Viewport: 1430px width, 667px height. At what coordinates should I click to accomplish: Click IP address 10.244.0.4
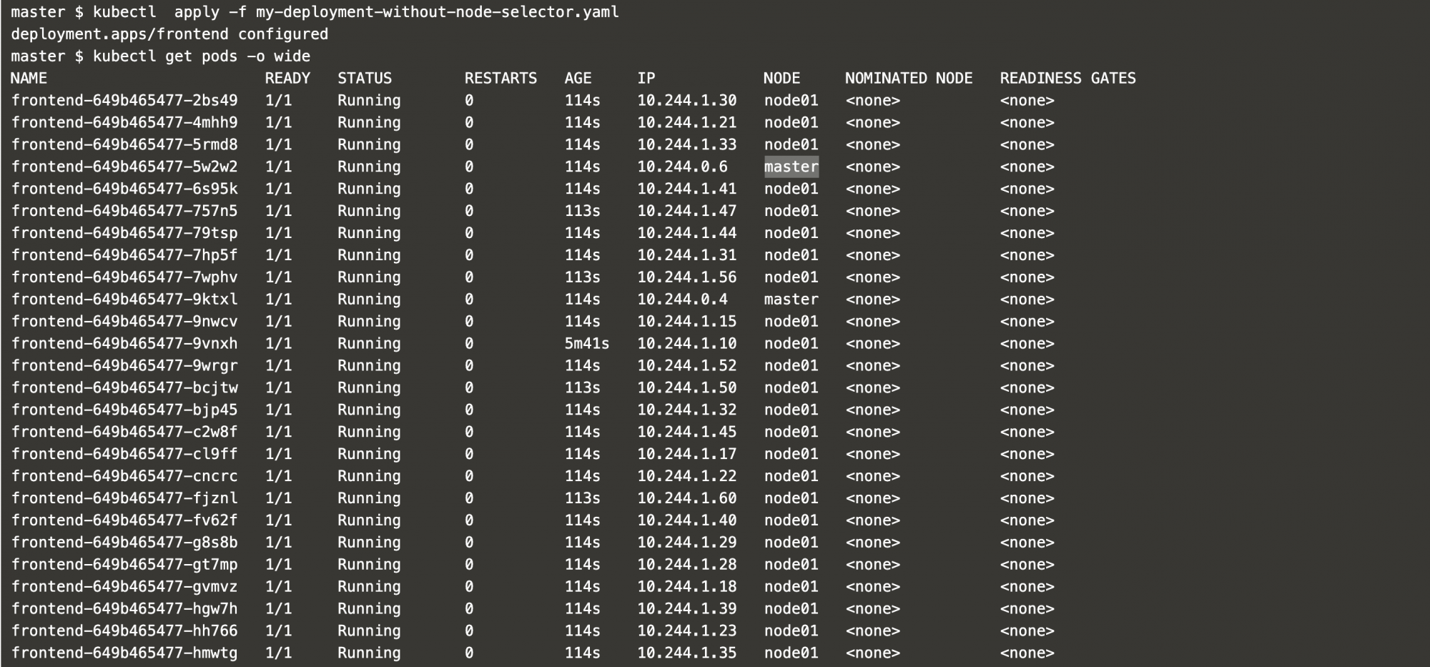coord(682,300)
